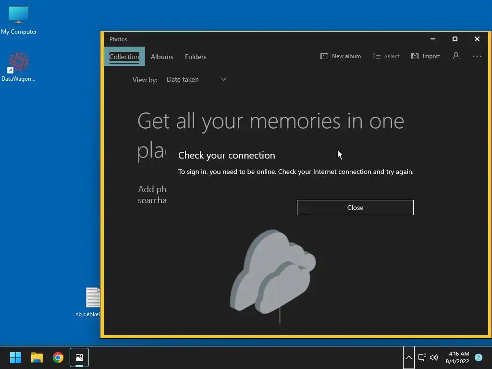Minimize the Photos window
The width and height of the screenshot is (492, 369).
pyautogui.click(x=433, y=39)
